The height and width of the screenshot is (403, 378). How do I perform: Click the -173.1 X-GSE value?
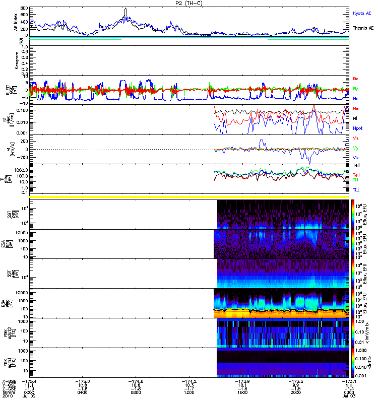(349, 382)
